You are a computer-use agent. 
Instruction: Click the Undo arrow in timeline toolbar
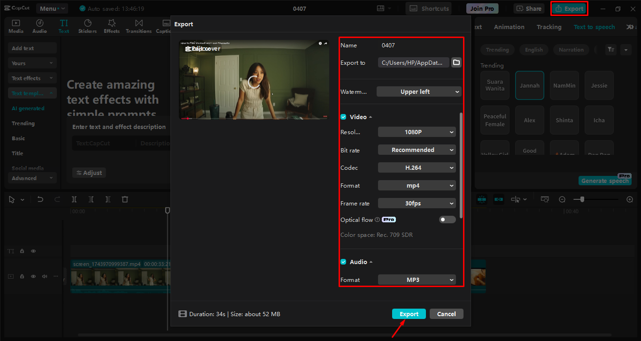pos(40,199)
